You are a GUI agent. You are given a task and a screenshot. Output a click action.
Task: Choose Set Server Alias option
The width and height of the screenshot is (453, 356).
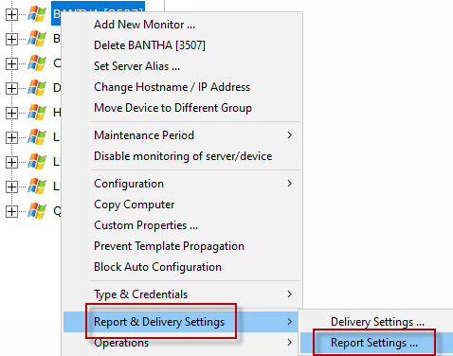coord(136,66)
